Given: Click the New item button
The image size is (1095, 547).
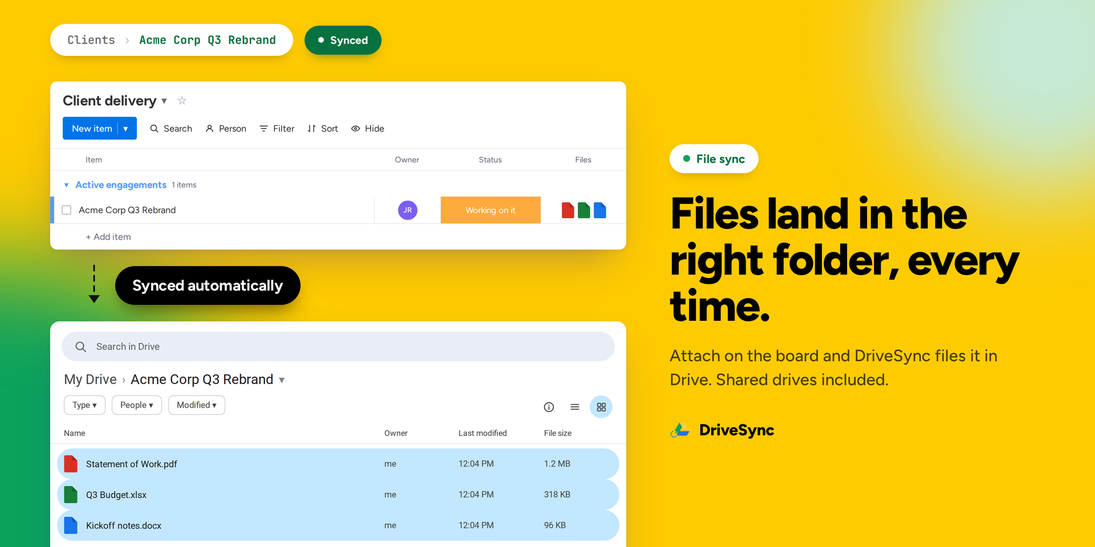Looking at the screenshot, I should [x=92, y=128].
